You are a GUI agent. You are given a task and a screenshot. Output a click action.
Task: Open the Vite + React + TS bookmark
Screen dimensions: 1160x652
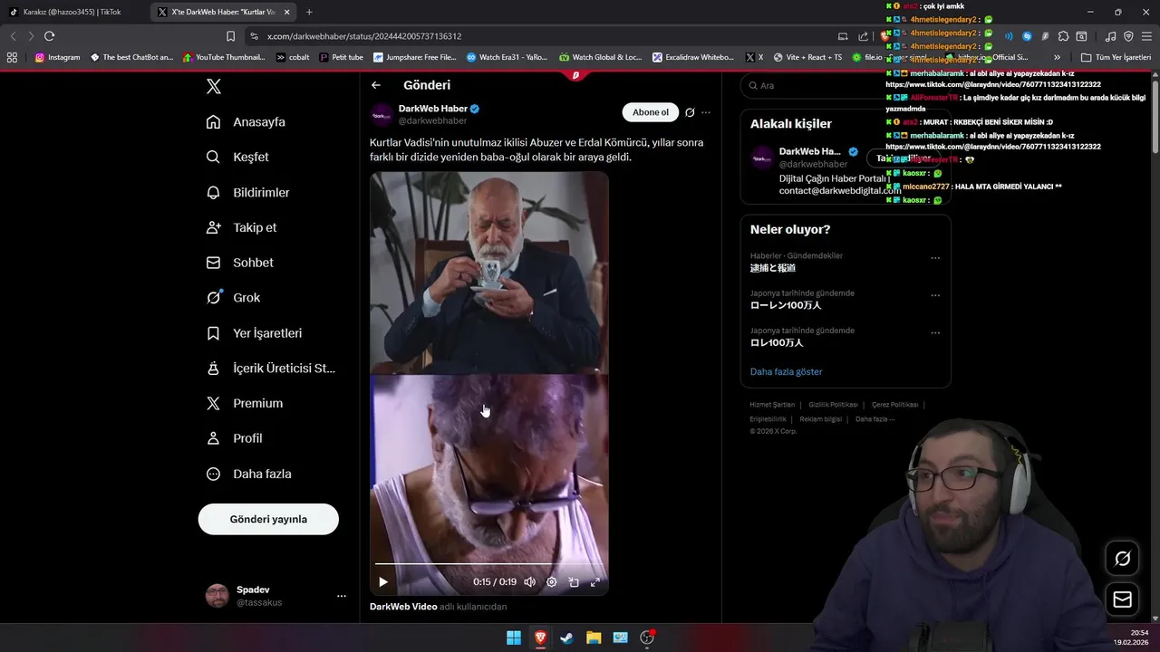pyautogui.click(x=807, y=57)
